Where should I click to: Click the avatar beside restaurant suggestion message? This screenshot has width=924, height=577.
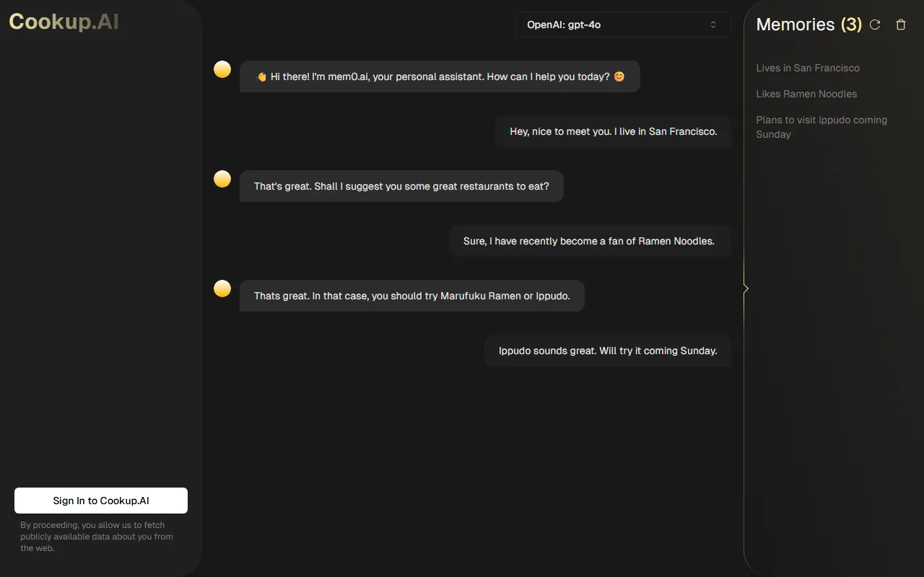[222, 179]
